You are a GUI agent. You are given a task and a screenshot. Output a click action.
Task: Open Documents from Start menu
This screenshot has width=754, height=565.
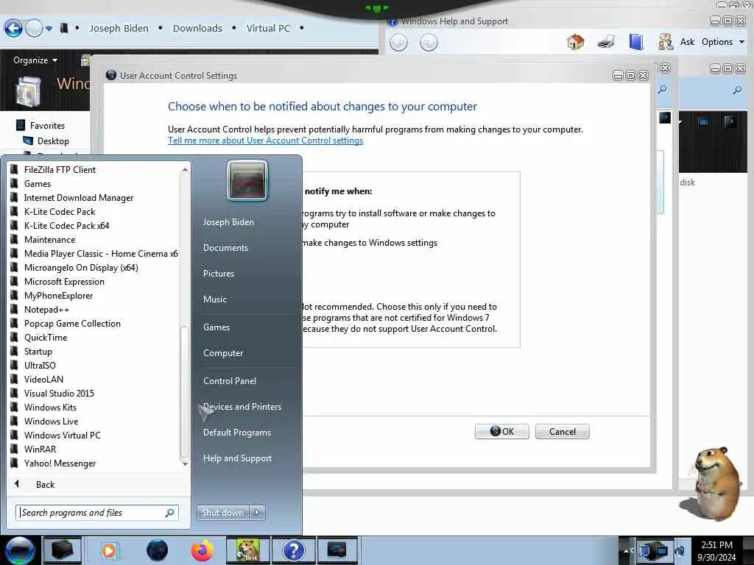225,248
